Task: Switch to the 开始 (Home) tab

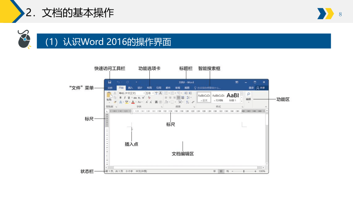Action: pyautogui.click(x=121, y=88)
